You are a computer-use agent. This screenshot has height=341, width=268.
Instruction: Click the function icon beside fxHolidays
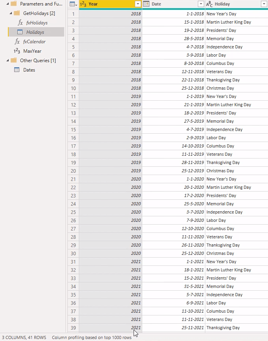(20, 23)
